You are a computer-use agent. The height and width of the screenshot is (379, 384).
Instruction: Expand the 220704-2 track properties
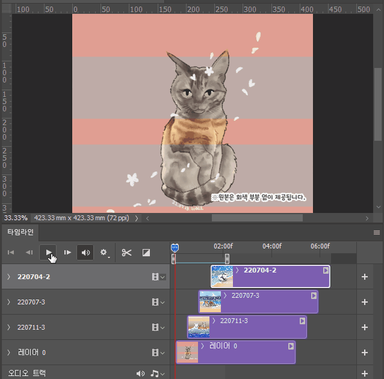[x=8, y=277]
